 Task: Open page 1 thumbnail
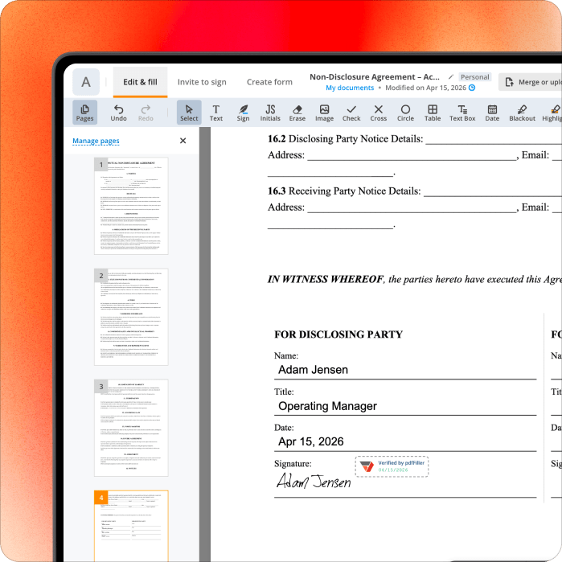coord(131,206)
